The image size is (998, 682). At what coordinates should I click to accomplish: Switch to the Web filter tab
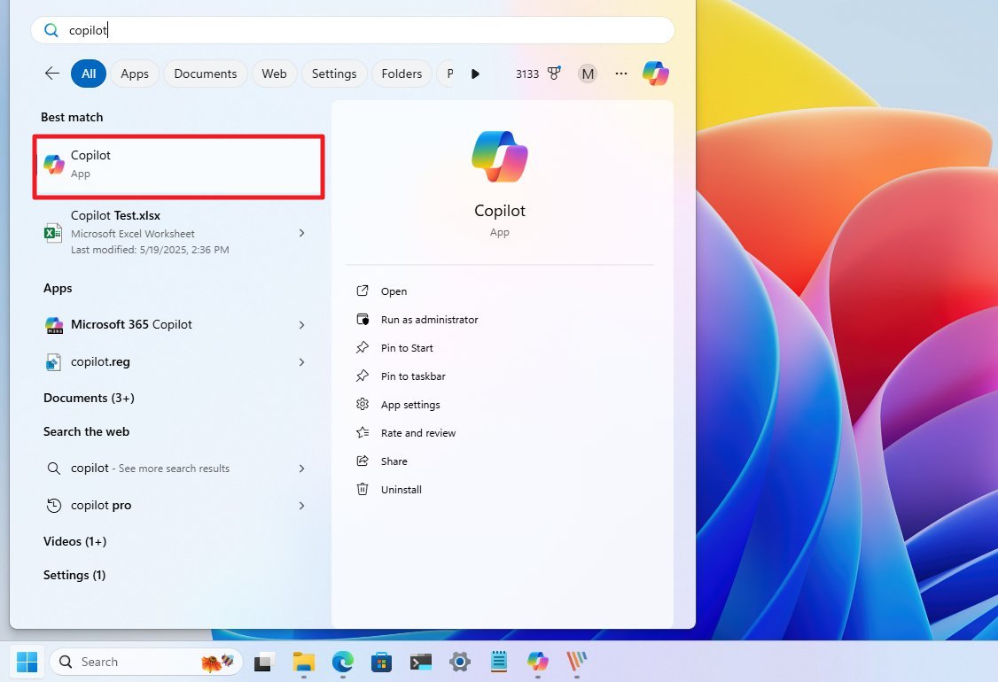click(274, 74)
